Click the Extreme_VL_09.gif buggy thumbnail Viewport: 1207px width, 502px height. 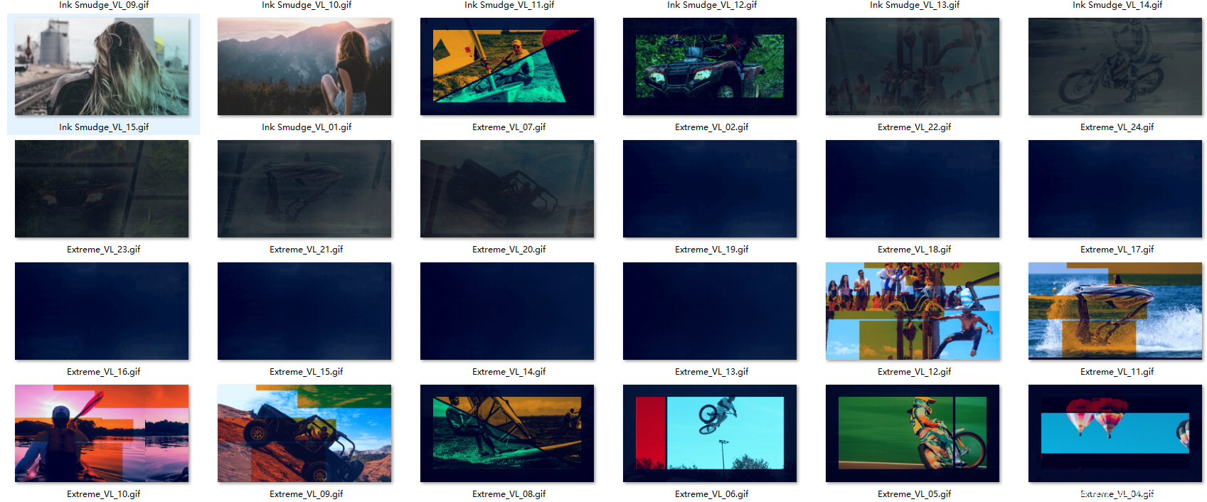click(x=304, y=434)
